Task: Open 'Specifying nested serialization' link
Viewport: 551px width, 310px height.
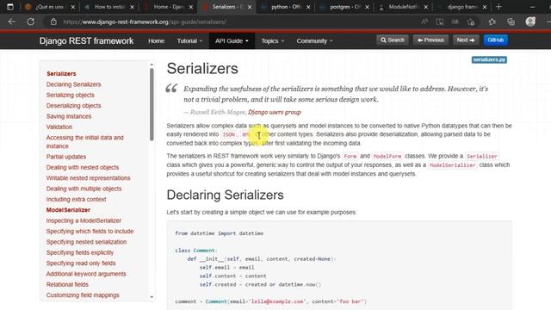Action: (x=86, y=242)
